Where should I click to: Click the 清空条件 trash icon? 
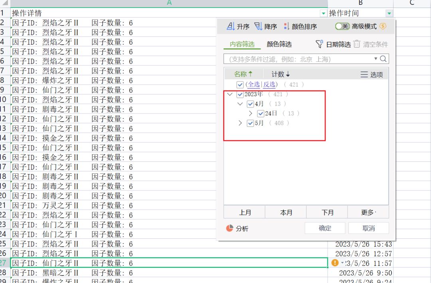pyautogui.click(x=356, y=44)
